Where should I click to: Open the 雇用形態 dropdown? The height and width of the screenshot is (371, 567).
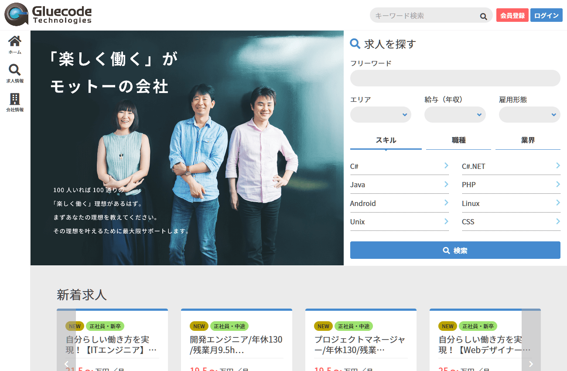529,115
